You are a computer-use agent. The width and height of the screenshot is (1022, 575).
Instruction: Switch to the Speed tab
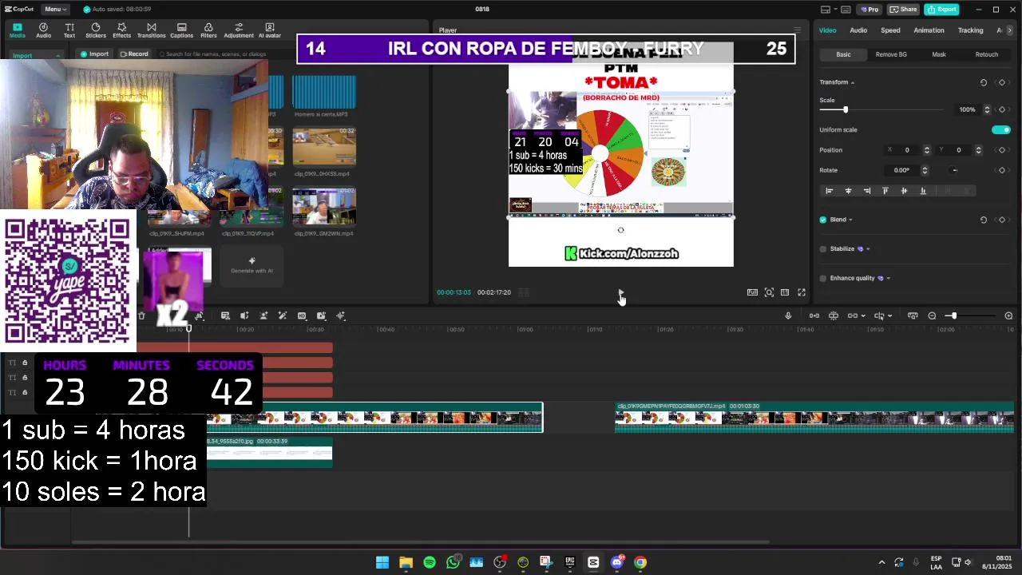pos(890,30)
